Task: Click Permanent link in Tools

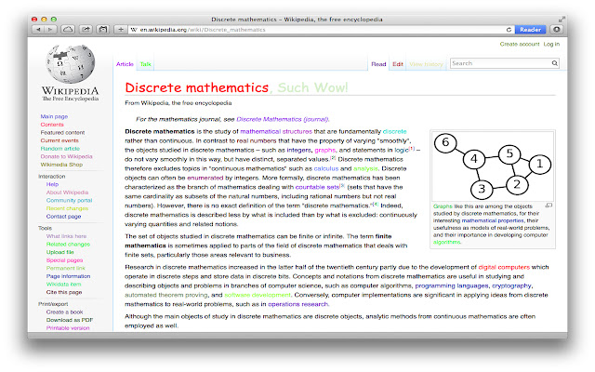Action: coord(66,268)
